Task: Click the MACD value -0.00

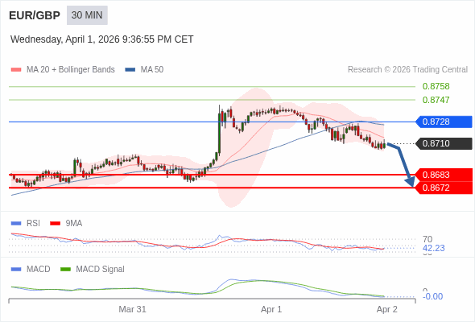Action: pyautogui.click(x=432, y=296)
